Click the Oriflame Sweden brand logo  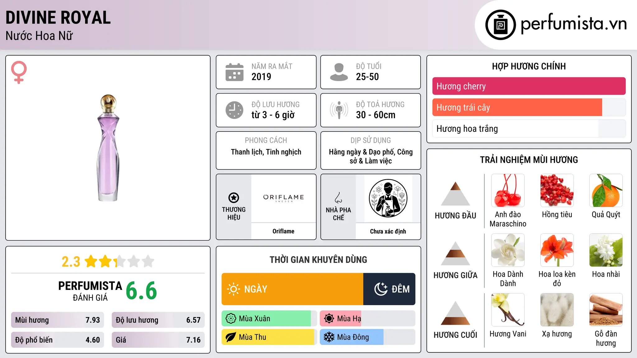click(x=283, y=198)
